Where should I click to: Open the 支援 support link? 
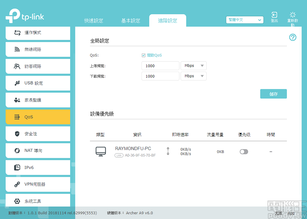tap(278, 213)
